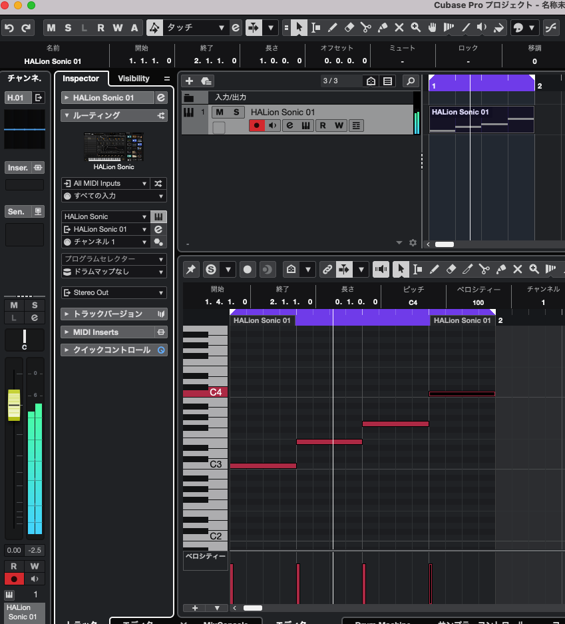Click the key editor horizontal scrollbar thumb
This screenshot has width=565, height=624.
pos(252,607)
